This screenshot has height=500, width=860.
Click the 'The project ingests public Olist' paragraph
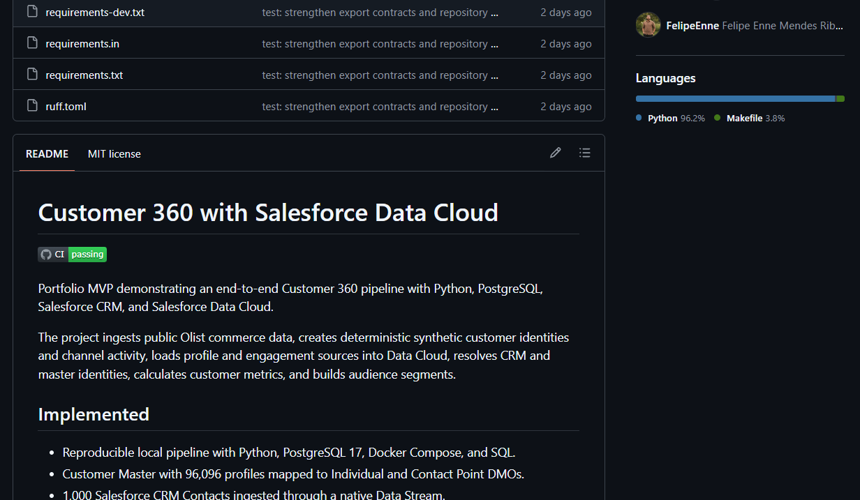point(304,356)
